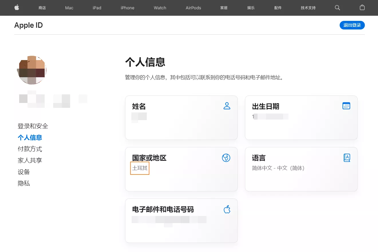Open the search magnifier icon
The image size is (378, 252).
pyautogui.click(x=337, y=8)
